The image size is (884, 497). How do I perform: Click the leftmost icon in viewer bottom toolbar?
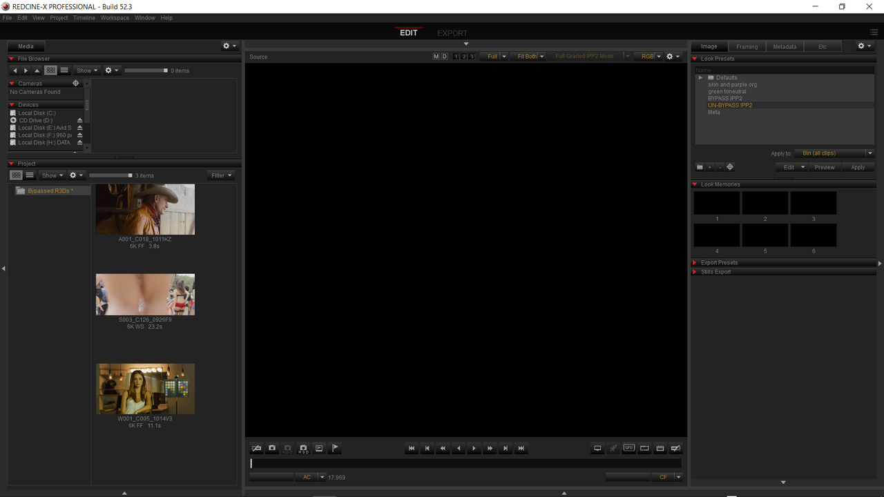pos(256,448)
